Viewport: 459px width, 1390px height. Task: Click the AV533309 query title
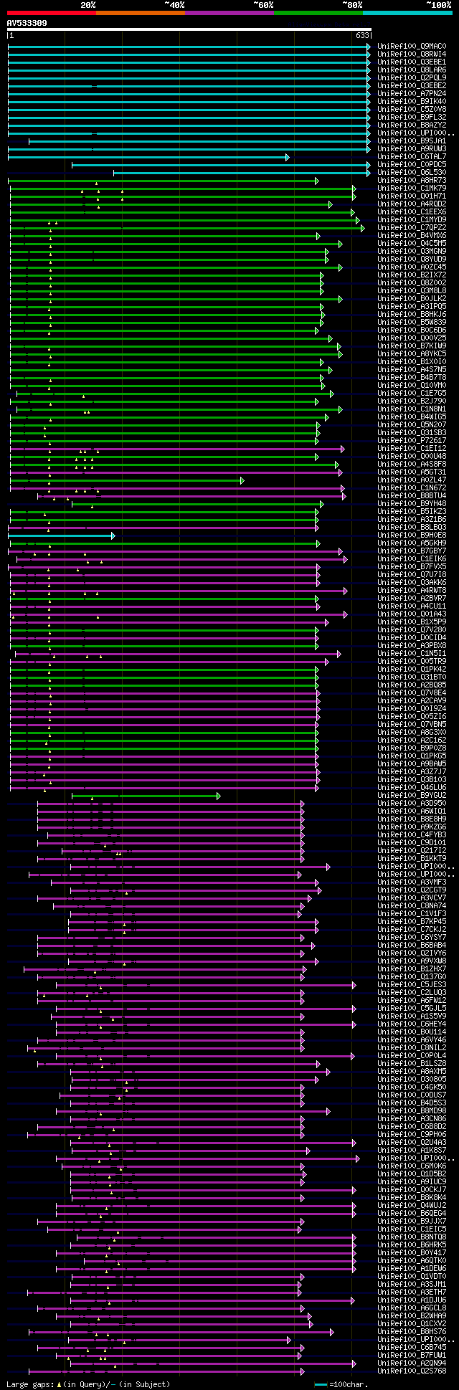pos(27,23)
